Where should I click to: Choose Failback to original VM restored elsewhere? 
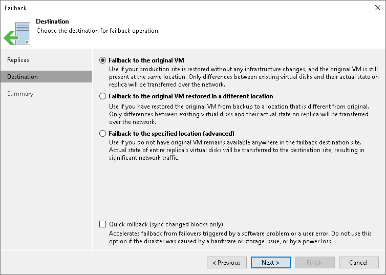[x=103, y=96]
